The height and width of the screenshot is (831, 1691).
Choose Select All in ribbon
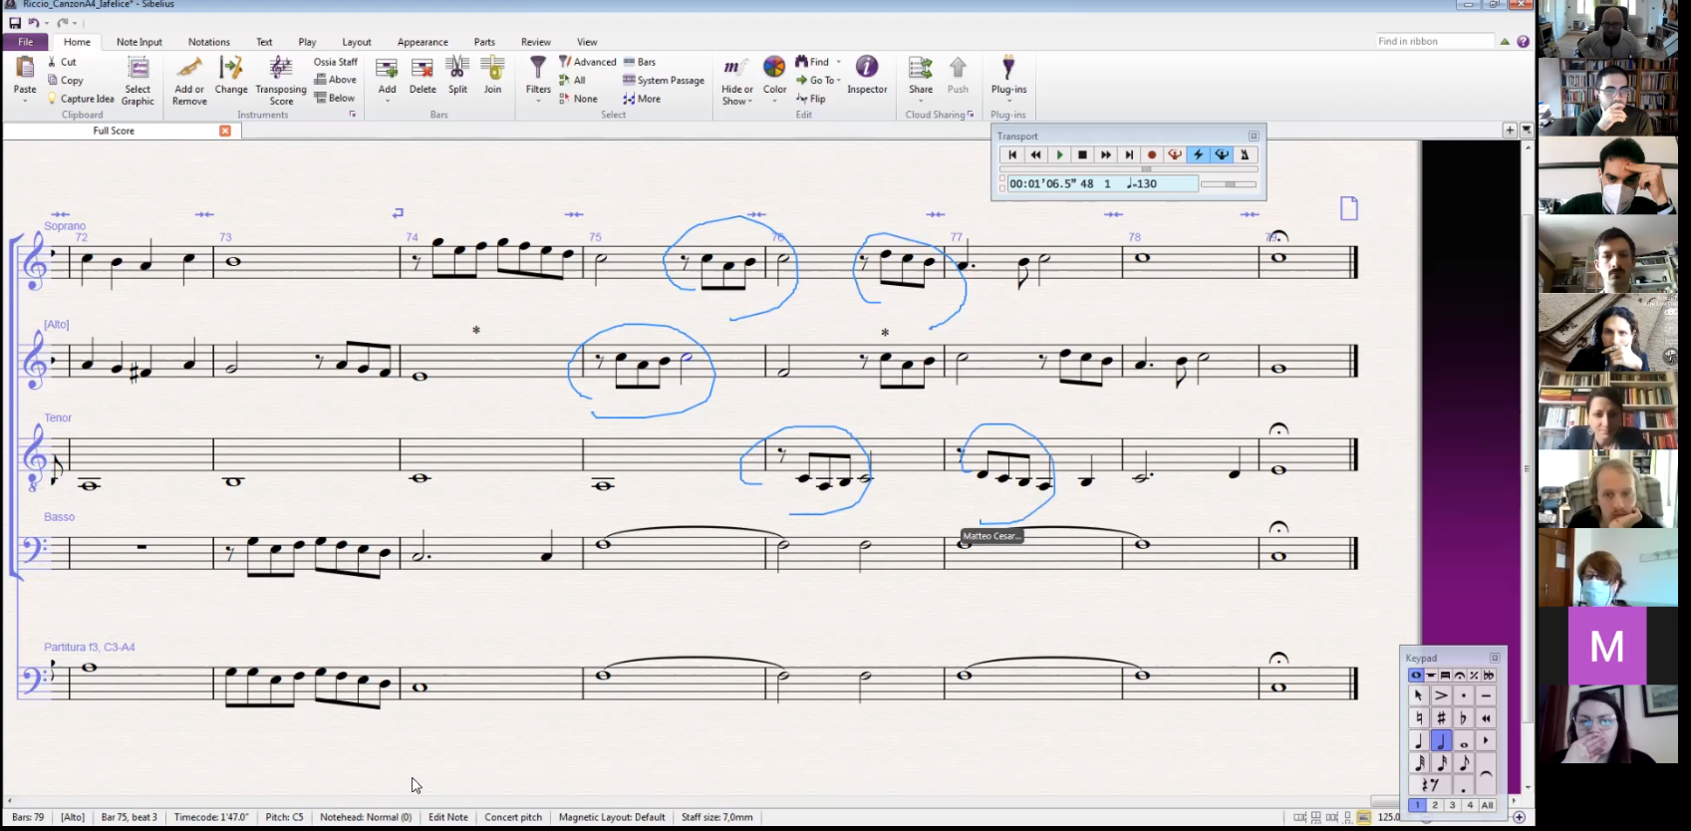coord(573,80)
